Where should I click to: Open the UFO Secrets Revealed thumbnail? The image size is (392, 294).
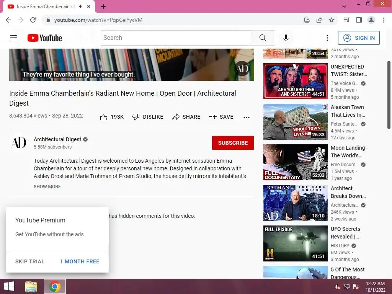(295, 243)
